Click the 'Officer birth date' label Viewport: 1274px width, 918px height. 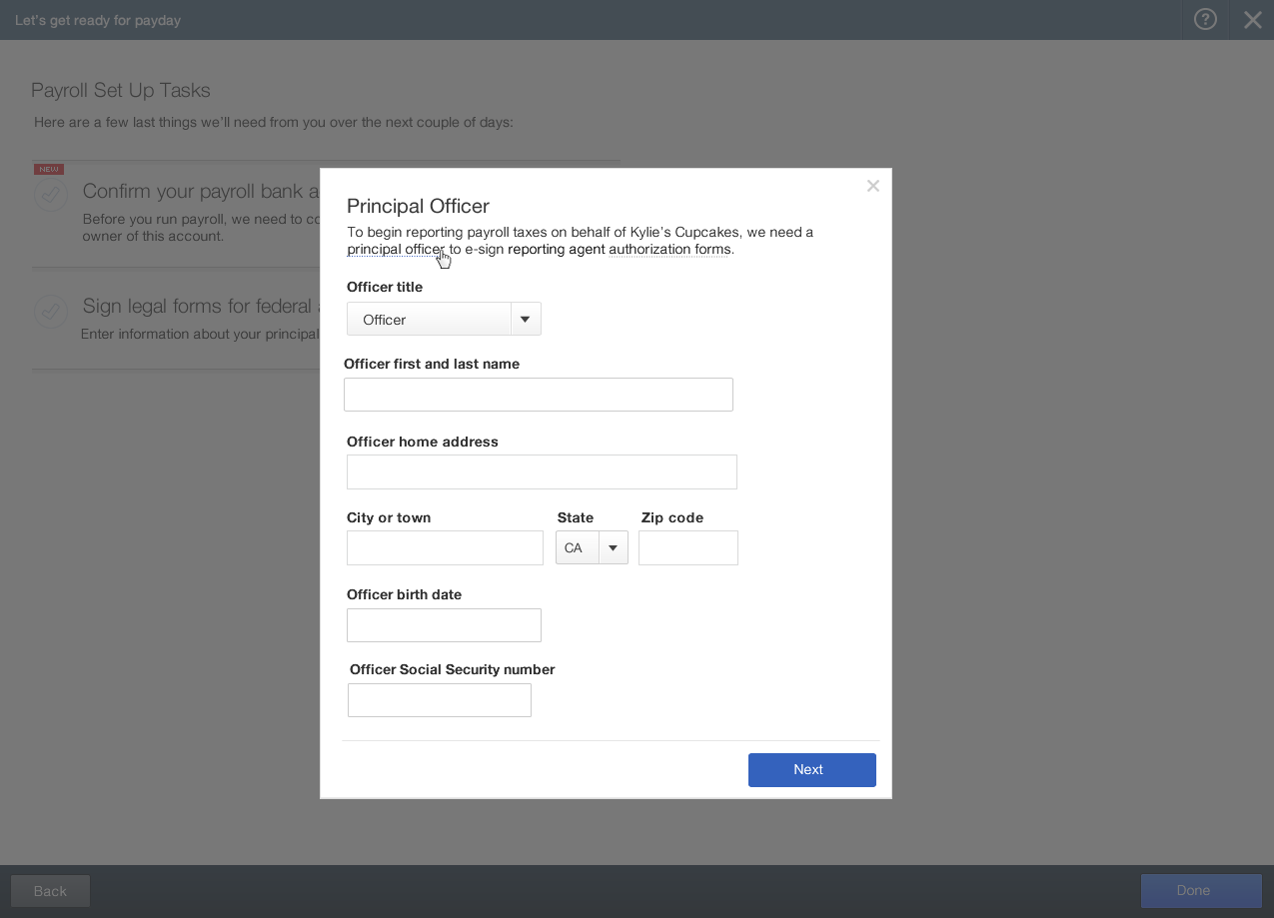404,594
